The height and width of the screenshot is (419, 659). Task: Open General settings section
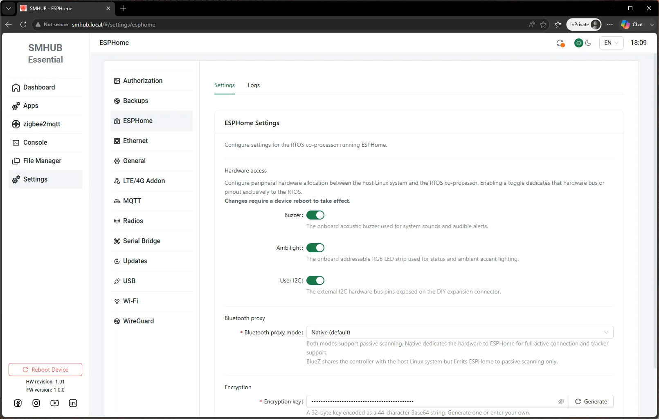pyautogui.click(x=152, y=161)
